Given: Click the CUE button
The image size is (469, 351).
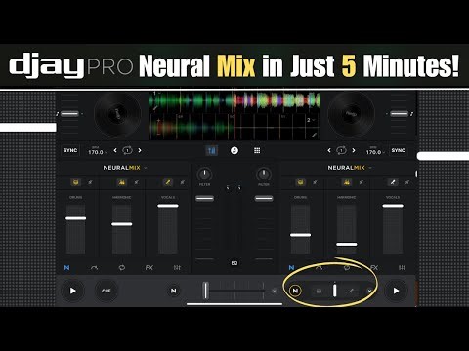Looking at the screenshot, I should (x=107, y=291).
